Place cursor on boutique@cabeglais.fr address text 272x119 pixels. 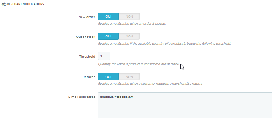(117, 97)
